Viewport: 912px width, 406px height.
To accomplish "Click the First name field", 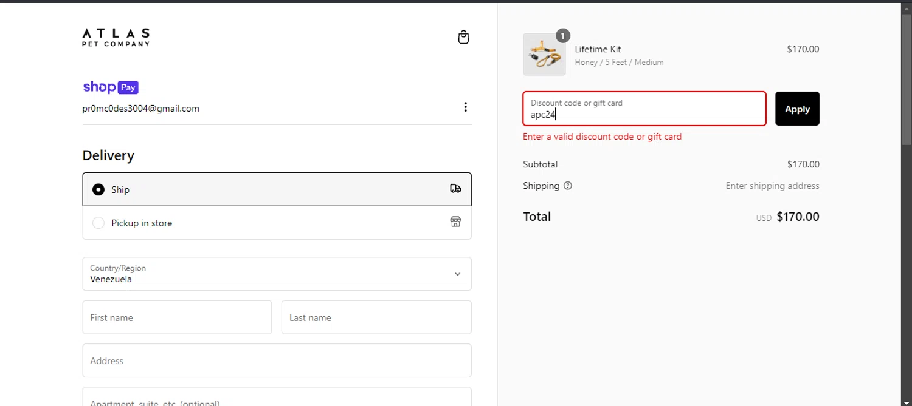I will pyautogui.click(x=177, y=317).
